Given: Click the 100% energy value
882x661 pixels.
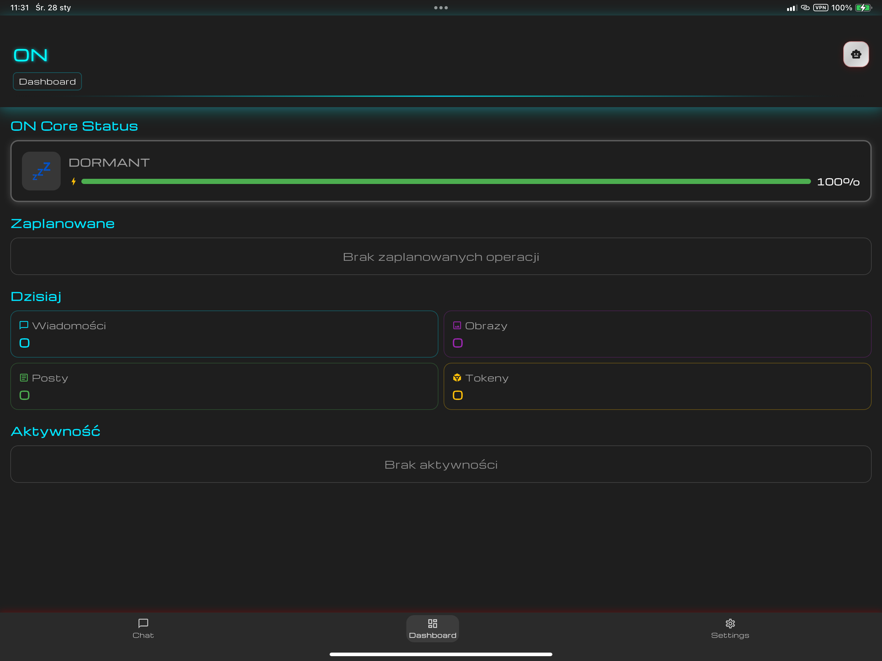Looking at the screenshot, I should pyautogui.click(x=838, y=182).
